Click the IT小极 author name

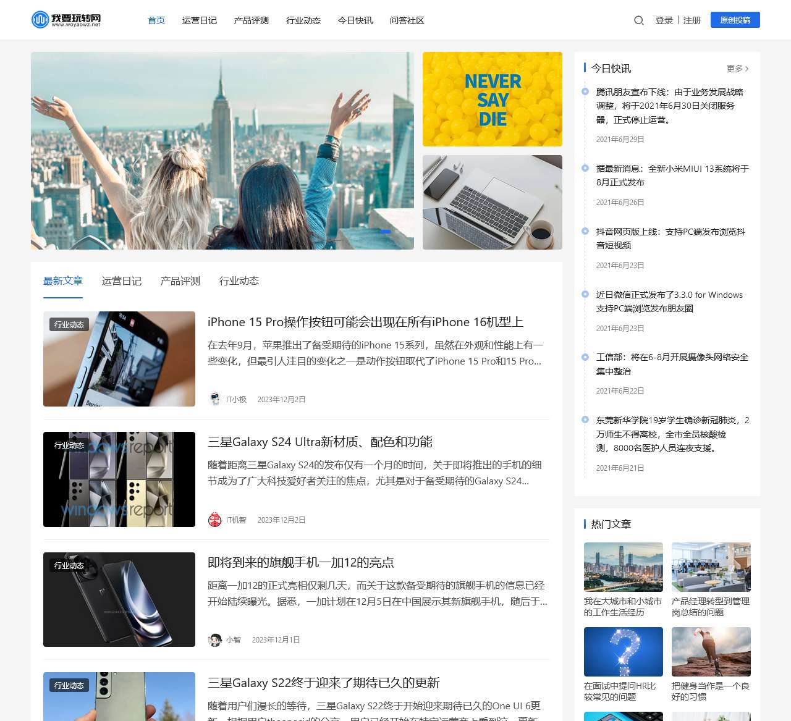point(236,400)
